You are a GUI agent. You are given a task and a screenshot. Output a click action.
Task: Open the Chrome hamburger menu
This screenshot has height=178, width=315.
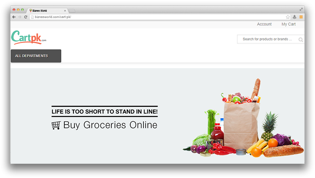point(301,17)
